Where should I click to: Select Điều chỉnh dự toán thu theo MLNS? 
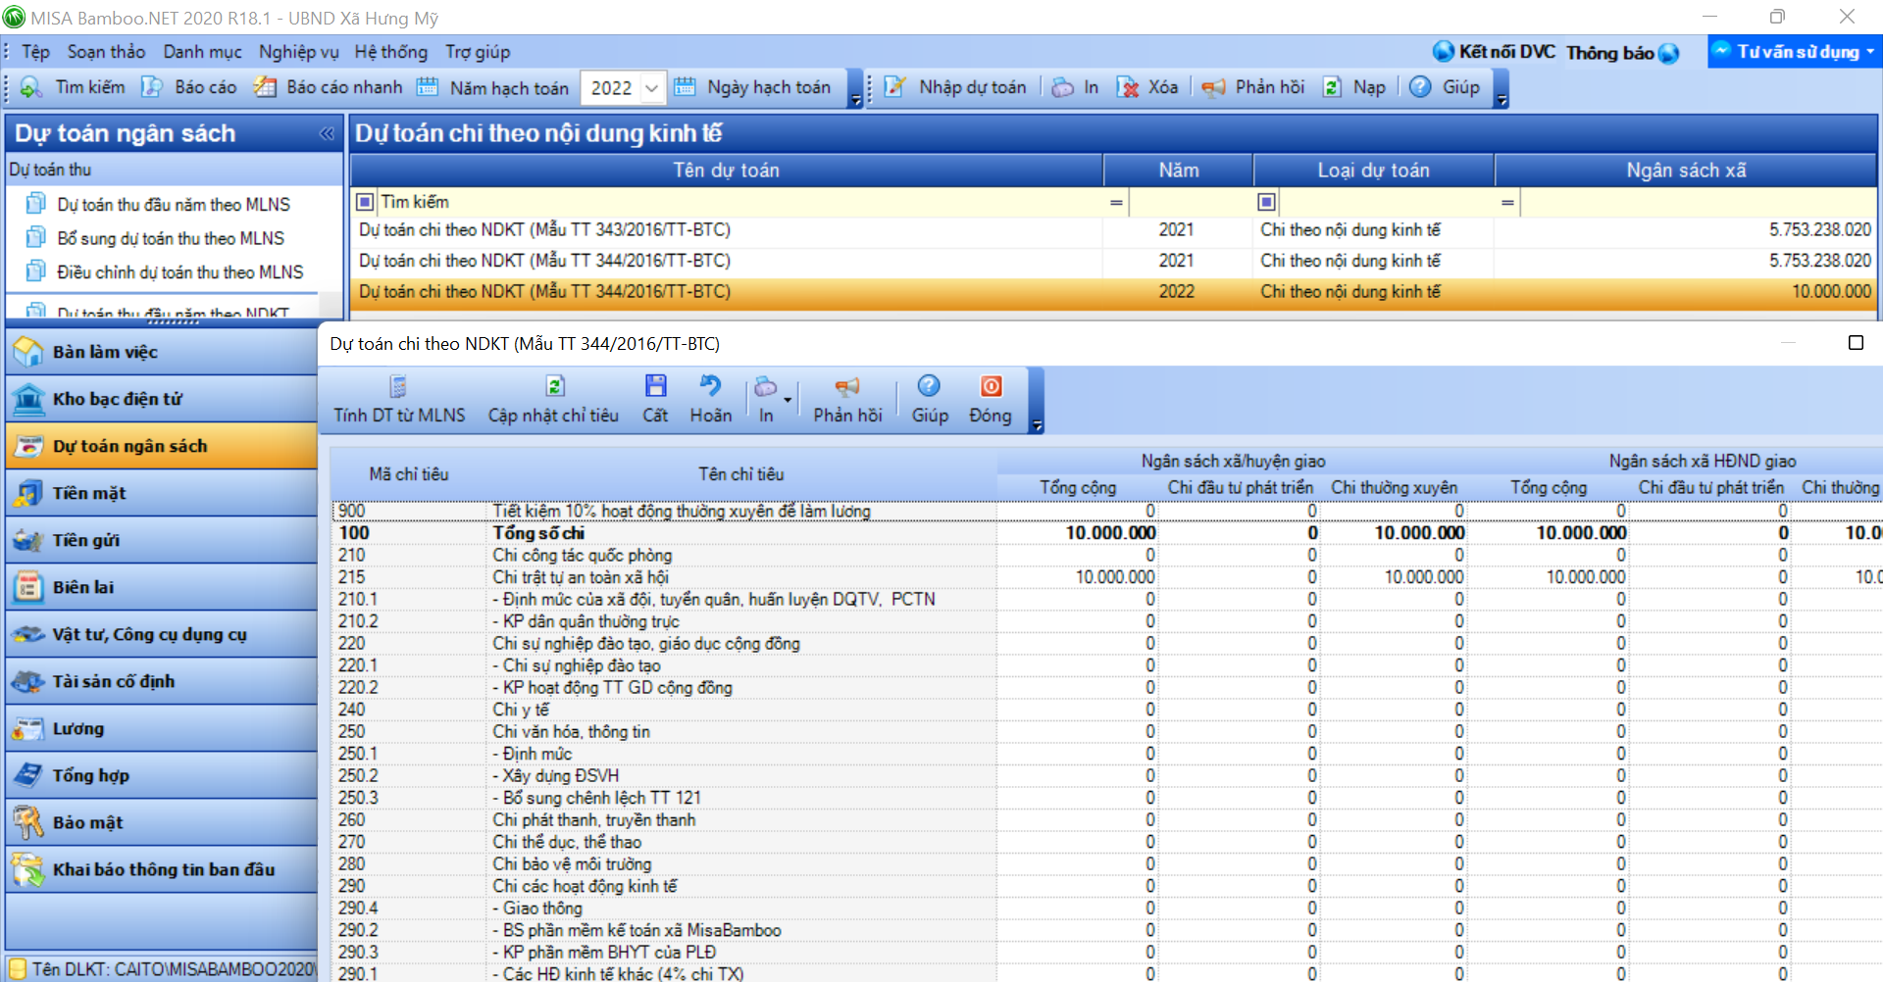pos(180,272)
